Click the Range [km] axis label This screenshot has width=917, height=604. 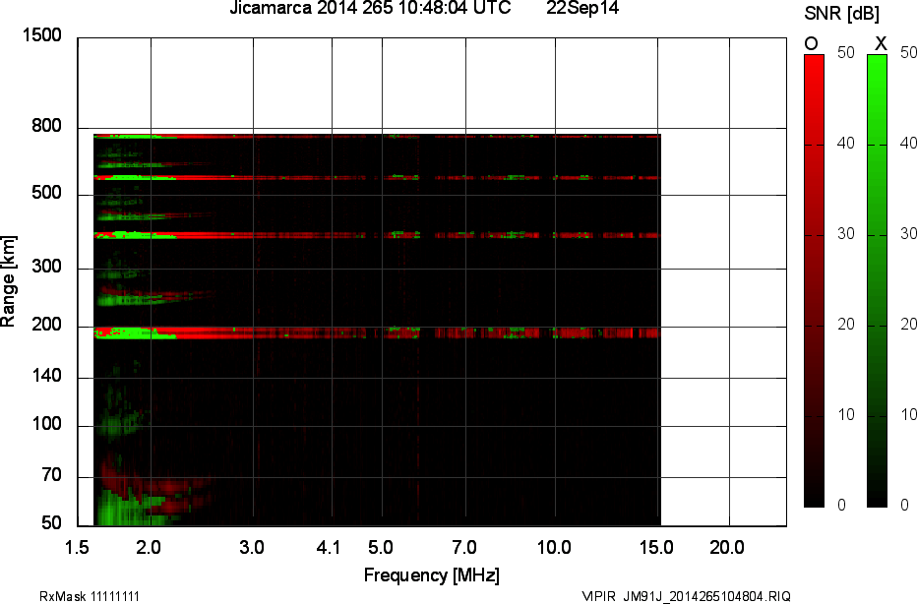pos(12,282)
